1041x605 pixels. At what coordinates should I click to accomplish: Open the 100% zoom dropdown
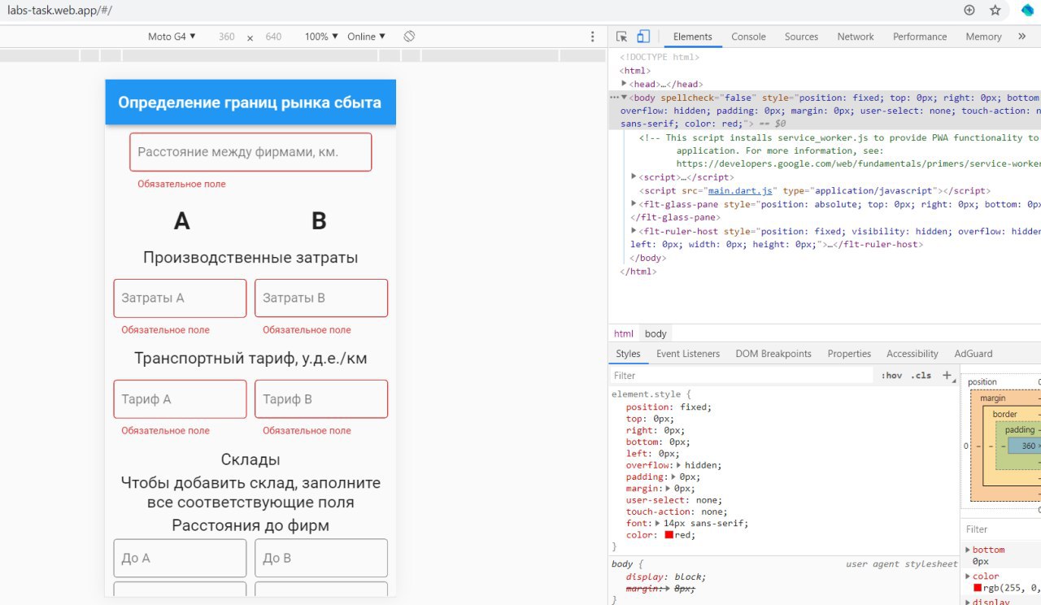click(320, 37)
